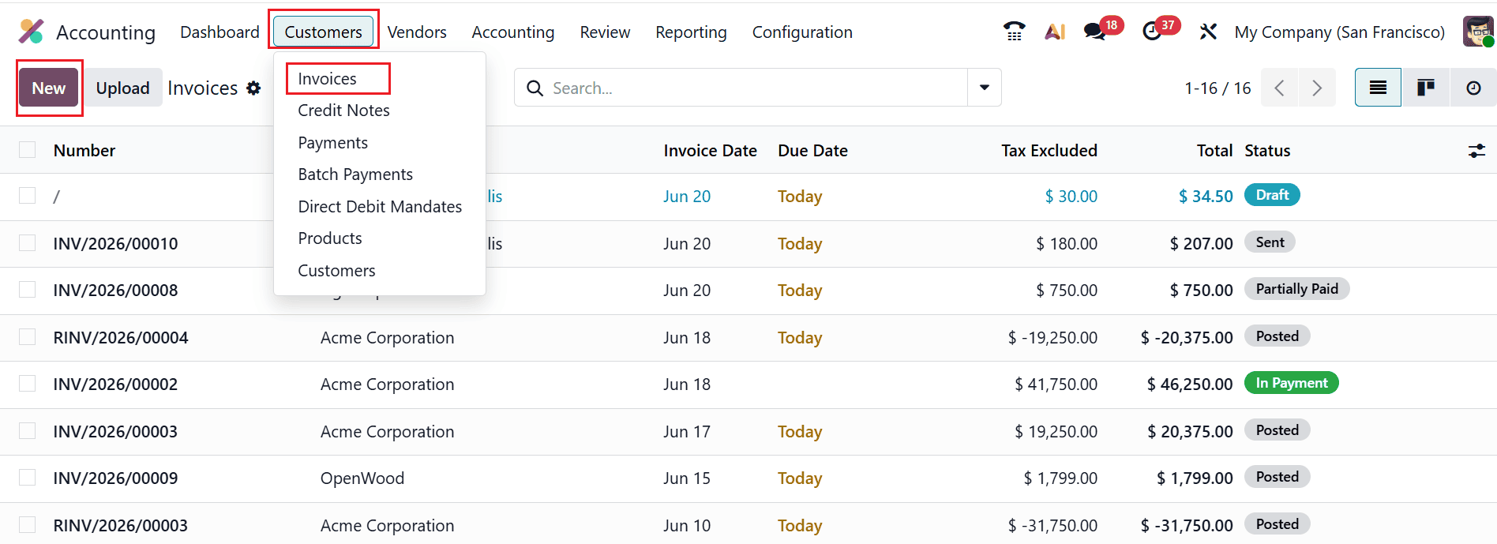Select Direct Debit Mandates menu entry

click(x=380, y=207)
